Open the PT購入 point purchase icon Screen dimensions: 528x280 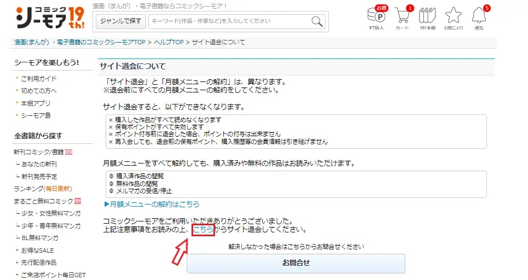pyautogui.click(x=376, y=17)
